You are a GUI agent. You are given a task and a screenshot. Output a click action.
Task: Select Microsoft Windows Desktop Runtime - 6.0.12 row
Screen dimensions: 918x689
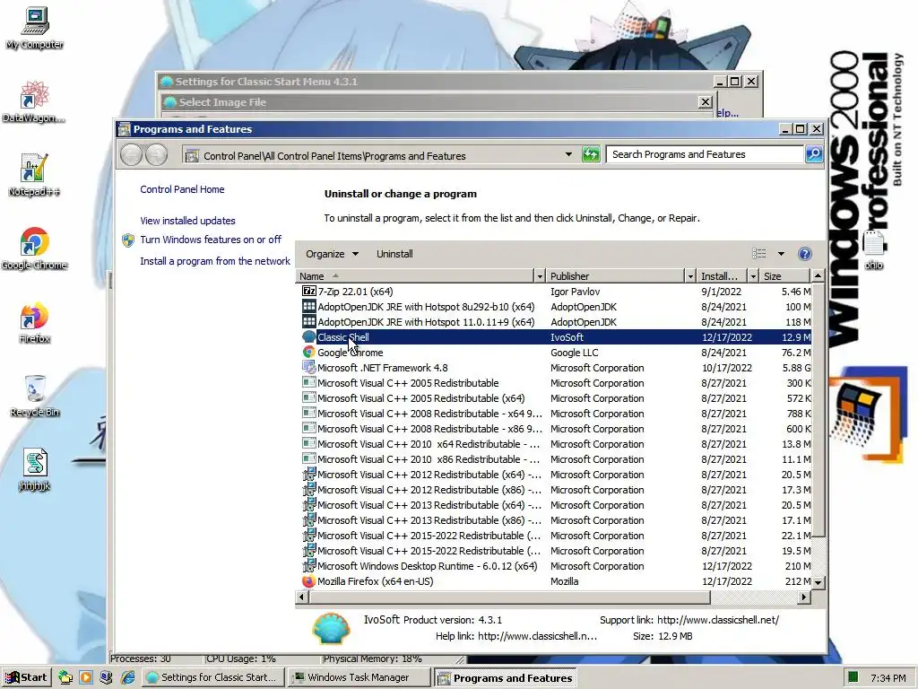coord(556,566)
